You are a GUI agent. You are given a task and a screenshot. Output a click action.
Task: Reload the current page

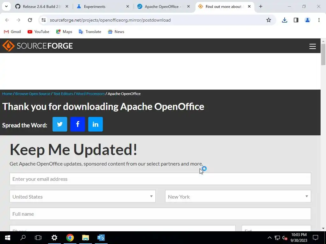click(x=30, y=20)
